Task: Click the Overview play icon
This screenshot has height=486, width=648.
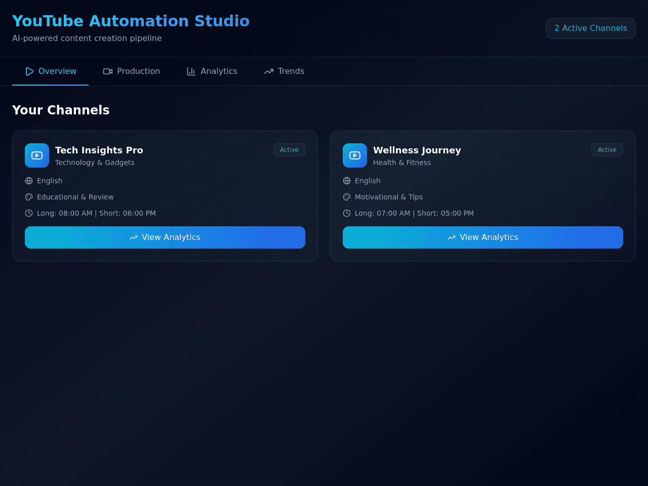Action: [x=29, y=71]
